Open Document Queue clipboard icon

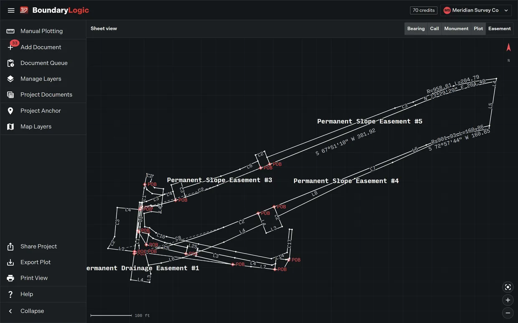coord(10,63)
